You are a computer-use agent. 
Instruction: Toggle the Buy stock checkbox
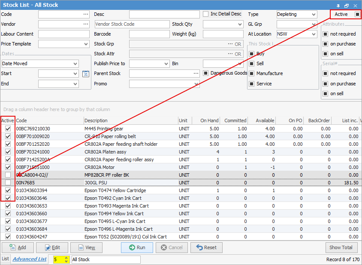[252, 54]
